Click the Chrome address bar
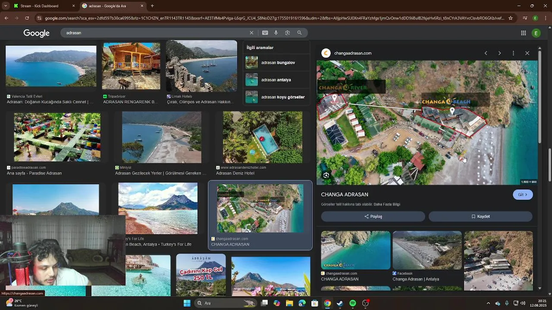The height and width of the screenshot is (310, 552). (x=274, y=18)
